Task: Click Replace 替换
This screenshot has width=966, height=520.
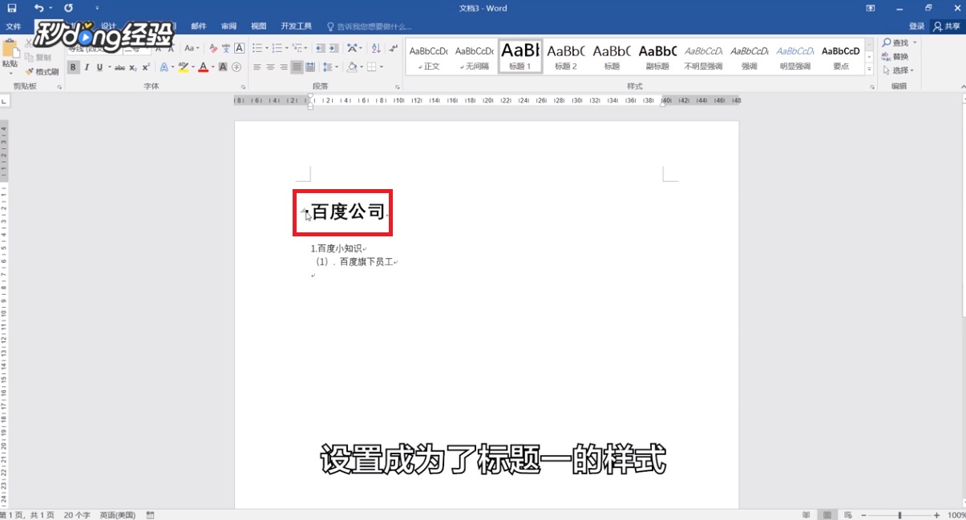Action: [895, 57]
